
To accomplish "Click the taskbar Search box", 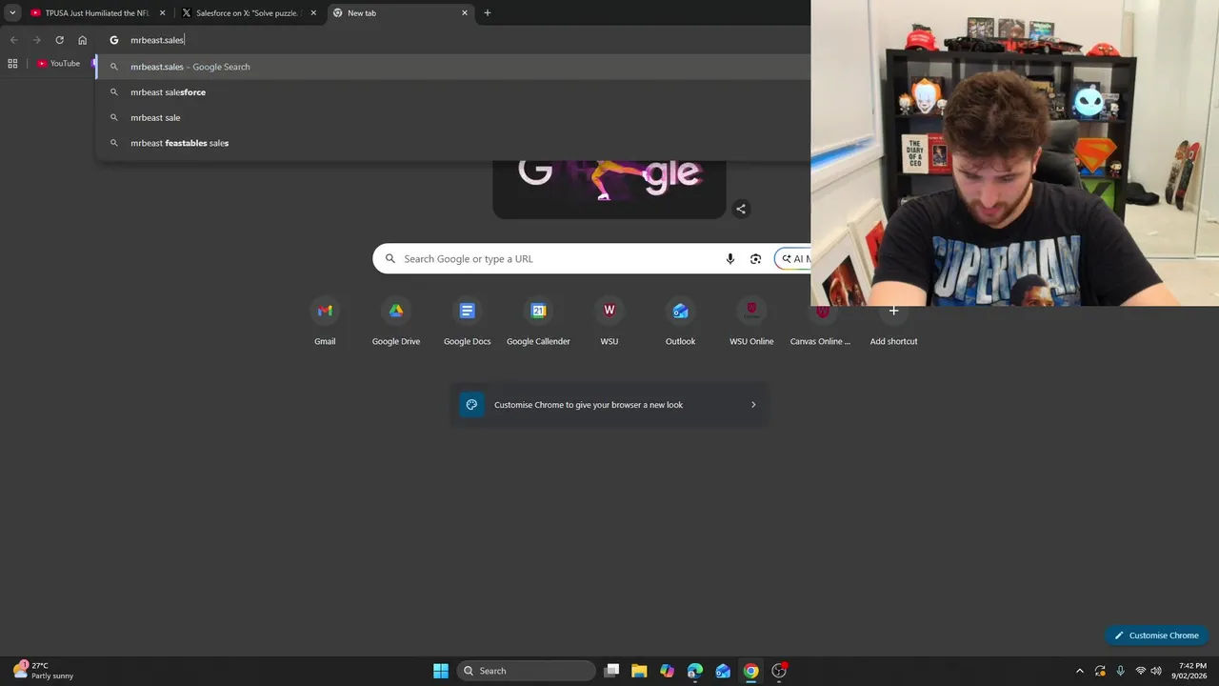I will click(527, 671).
